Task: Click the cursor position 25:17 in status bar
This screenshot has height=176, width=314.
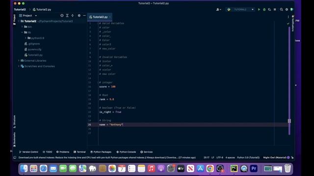Action: click(x=207, y=157)
